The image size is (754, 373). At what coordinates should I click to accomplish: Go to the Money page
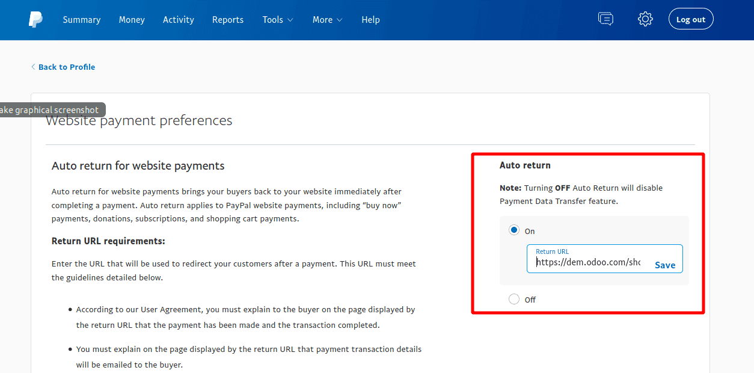[132, 20]
